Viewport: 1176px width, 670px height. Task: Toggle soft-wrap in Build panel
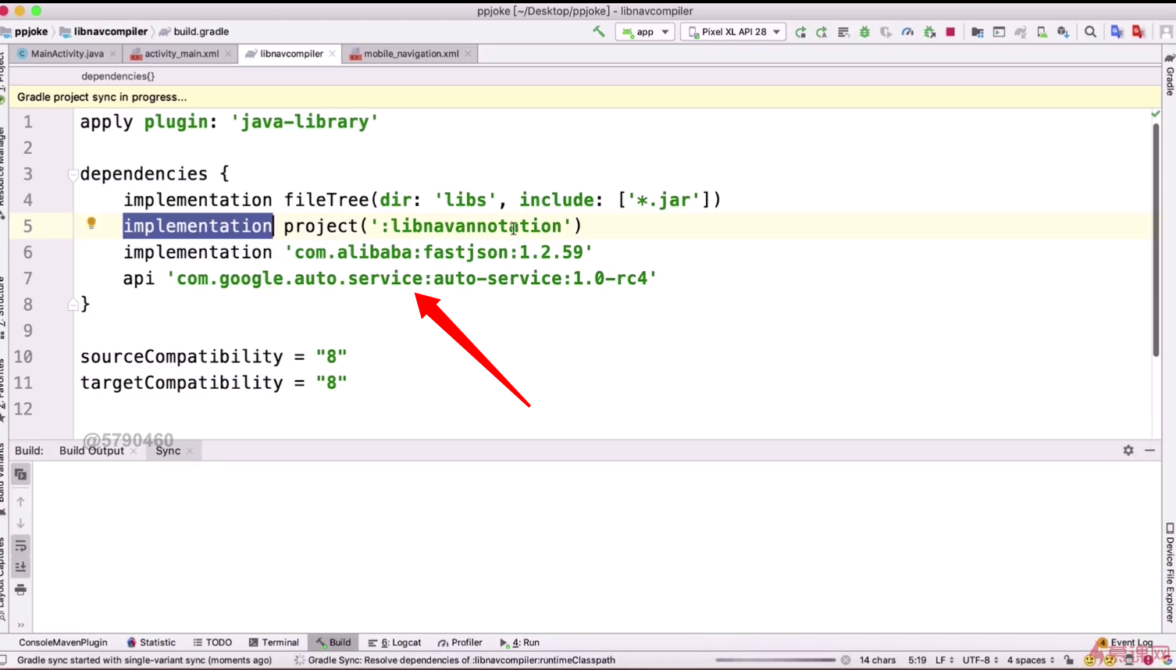(21, 545)
